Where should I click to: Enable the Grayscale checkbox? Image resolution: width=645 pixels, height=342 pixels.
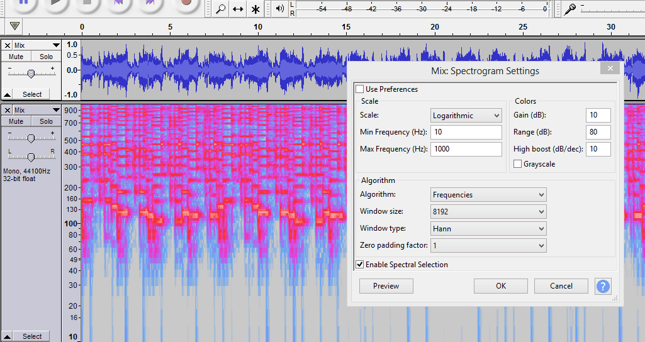click(517, 164)
